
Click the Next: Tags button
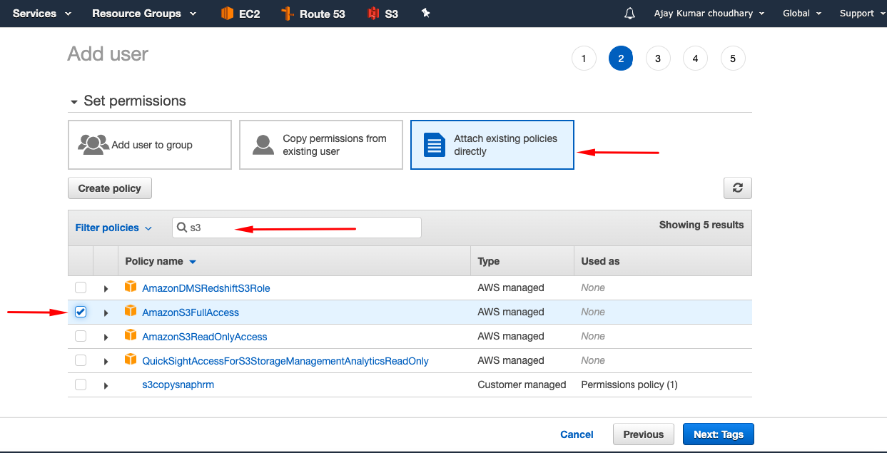point(719,434)
